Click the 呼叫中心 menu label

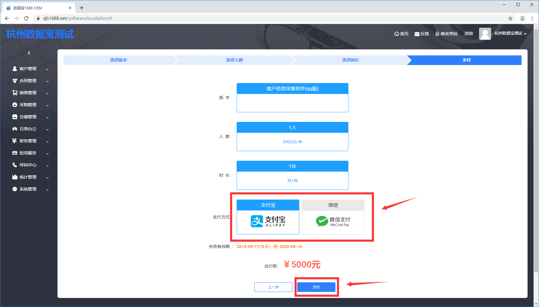tap(28, 165)
